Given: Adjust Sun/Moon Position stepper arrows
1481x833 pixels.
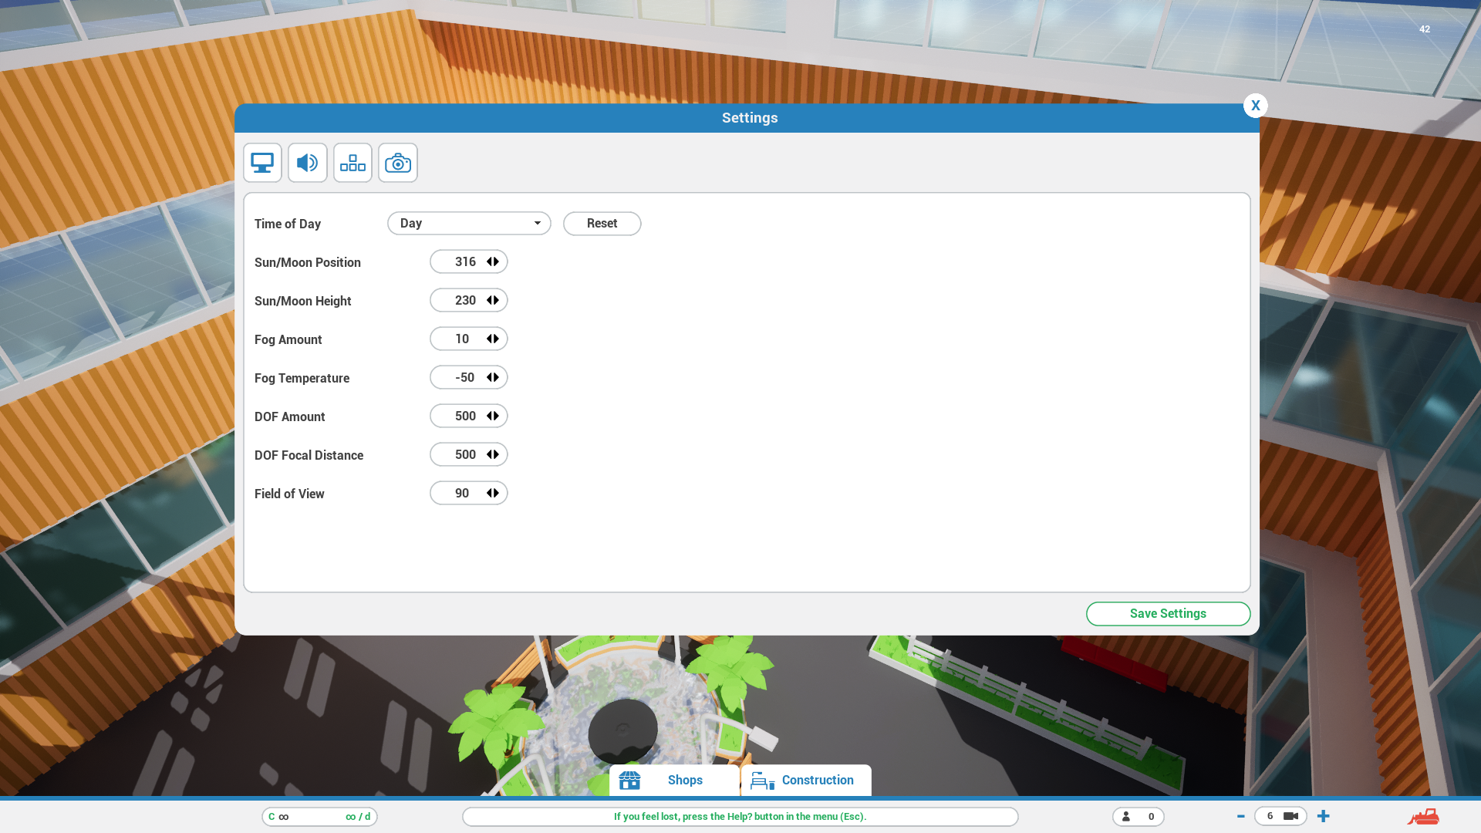Looking at the screenshot, I should click(x=493, y=262).
